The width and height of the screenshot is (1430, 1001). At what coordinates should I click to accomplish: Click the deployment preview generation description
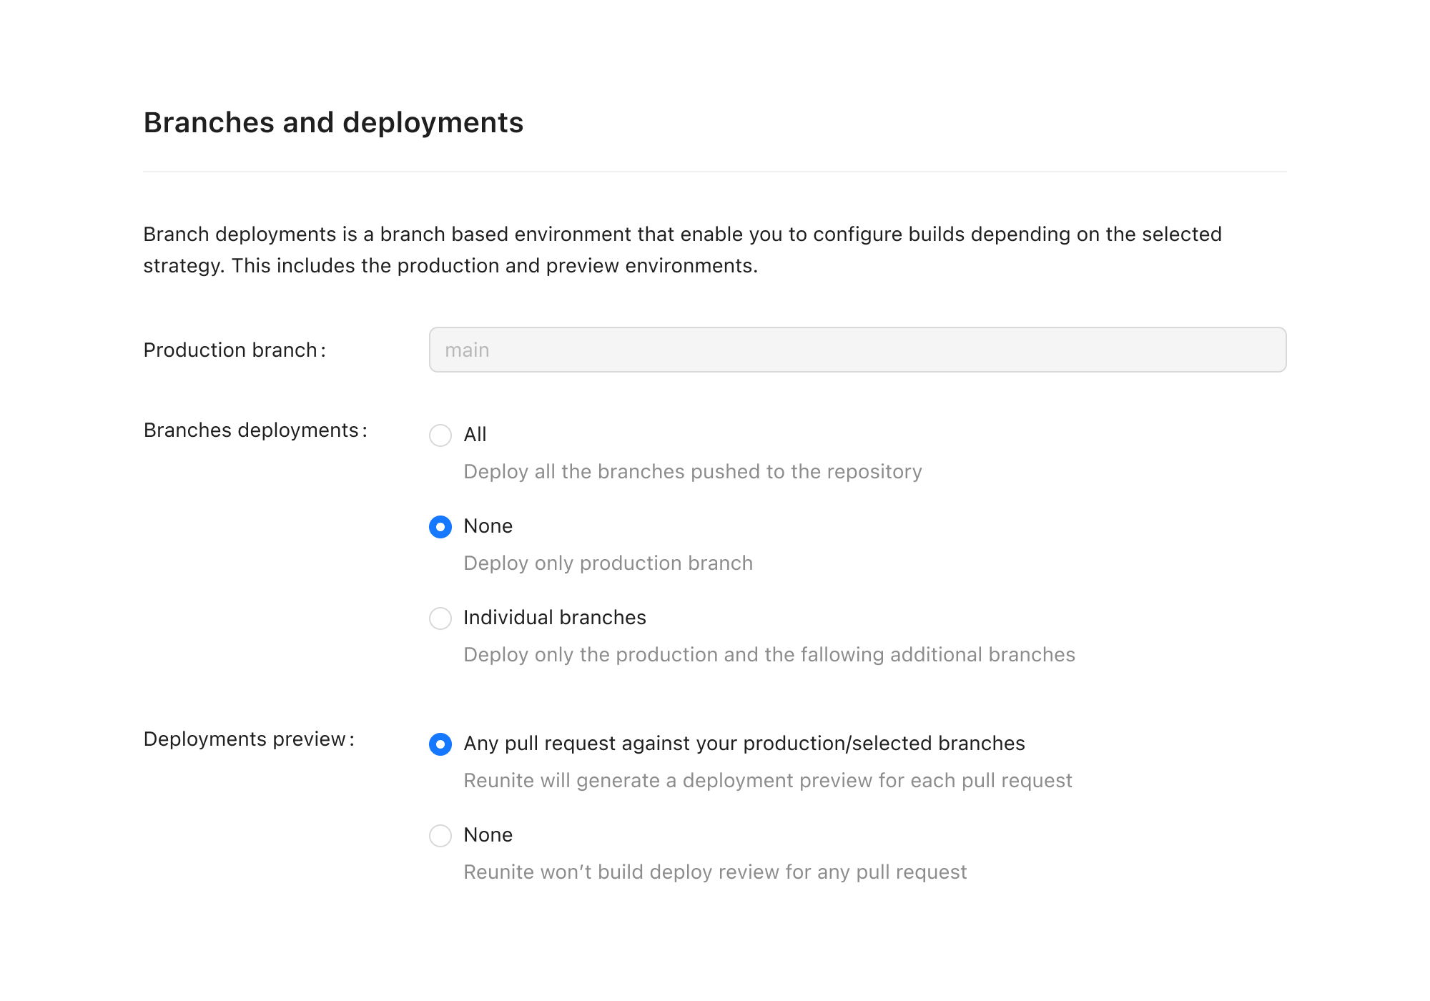(x=768, y=780)
